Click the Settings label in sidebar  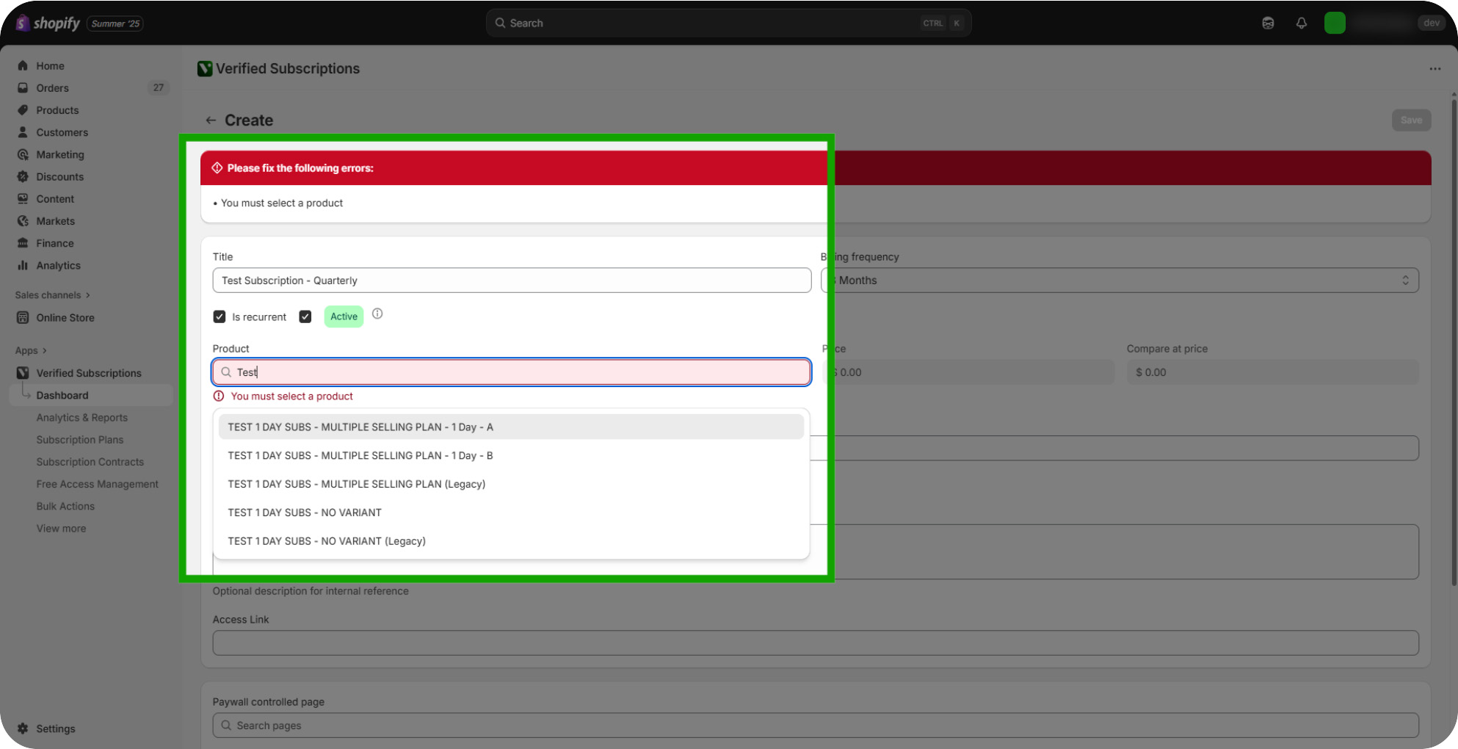tap(56, 728)
